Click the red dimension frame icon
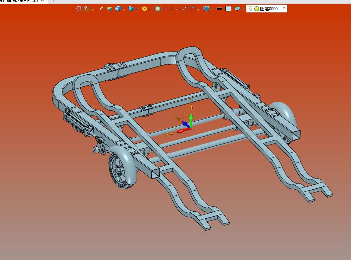 point(193,9)
